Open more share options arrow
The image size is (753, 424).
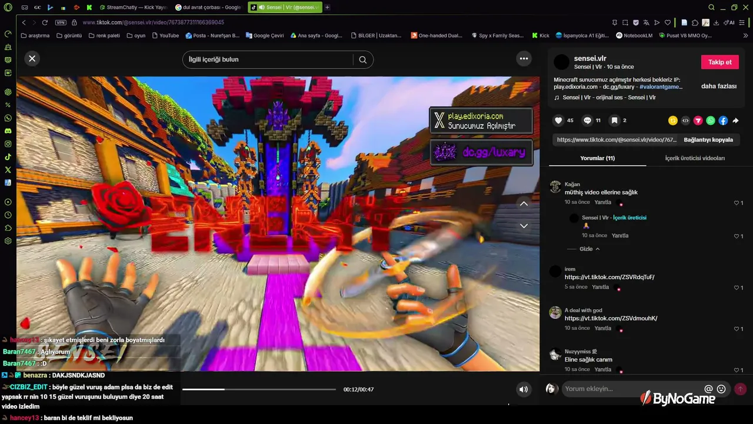(x=735, y=121)
